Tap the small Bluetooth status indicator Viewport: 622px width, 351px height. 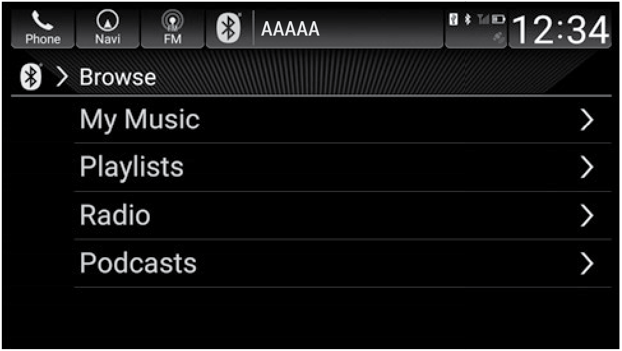click(467, 19)
